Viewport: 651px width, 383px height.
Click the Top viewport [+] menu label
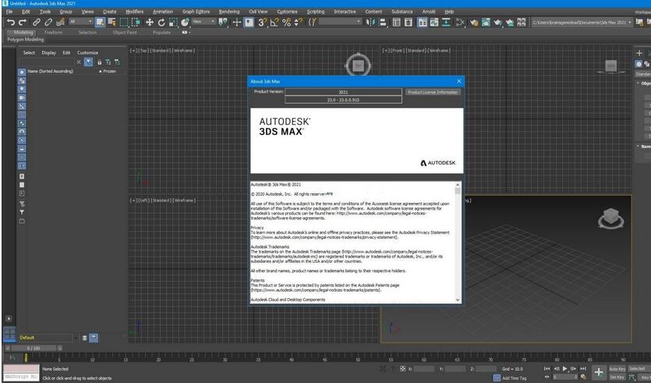(x=133, y=50)
